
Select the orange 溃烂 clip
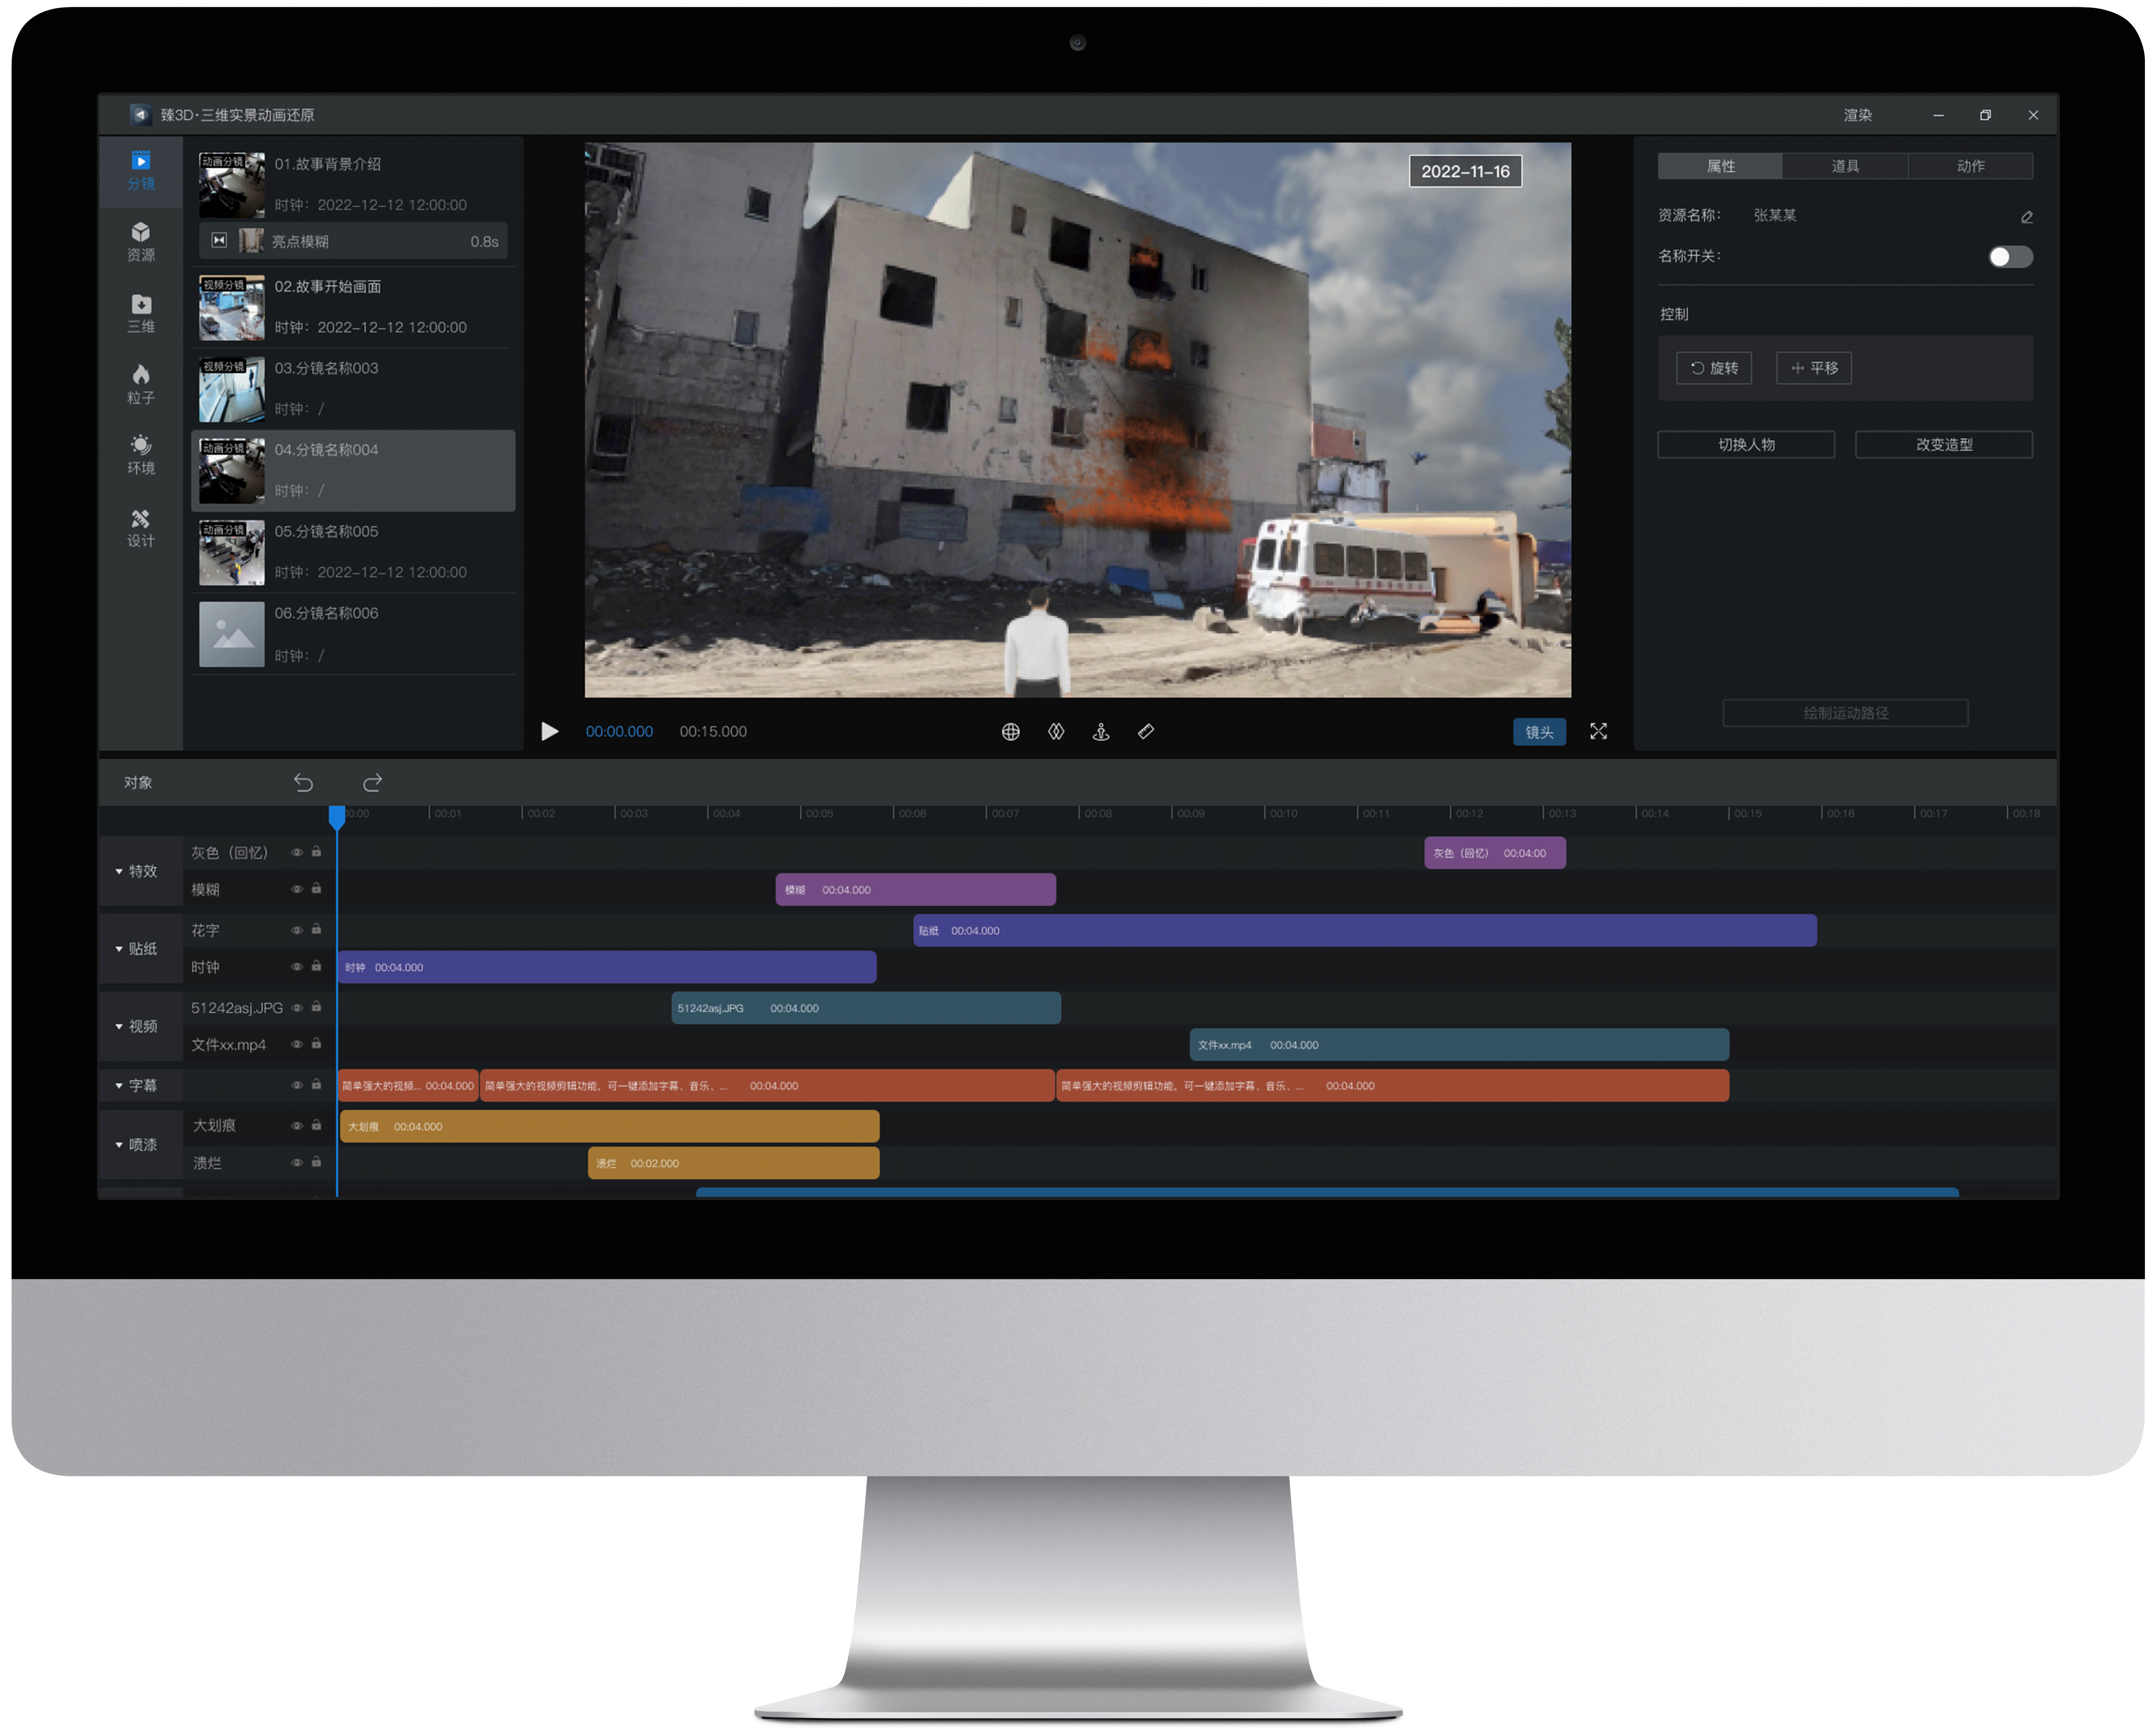[x=734, y=1163]
